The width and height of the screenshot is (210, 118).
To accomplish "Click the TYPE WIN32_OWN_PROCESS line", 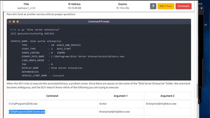I will point(51,45).
